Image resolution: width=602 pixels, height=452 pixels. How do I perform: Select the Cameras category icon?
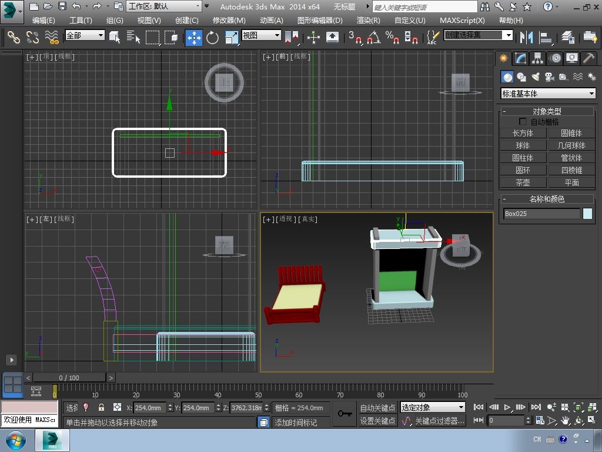click(x=550, y=77)
